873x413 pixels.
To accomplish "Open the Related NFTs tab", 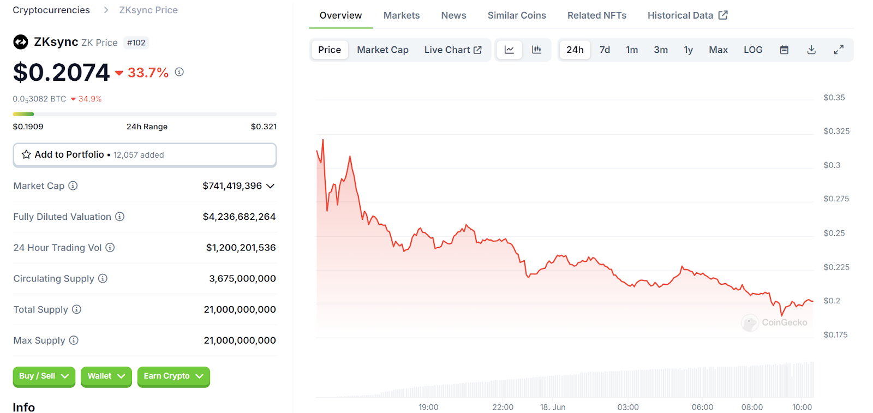I will coord(597,15).
